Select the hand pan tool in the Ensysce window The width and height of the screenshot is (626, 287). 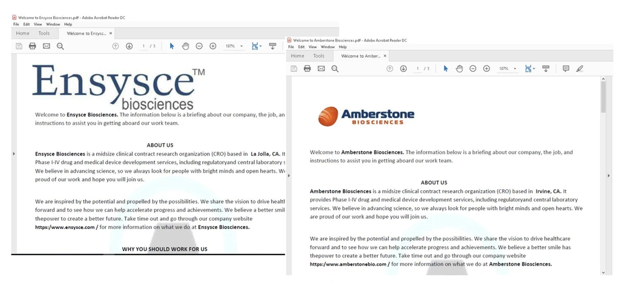[185, 46]
